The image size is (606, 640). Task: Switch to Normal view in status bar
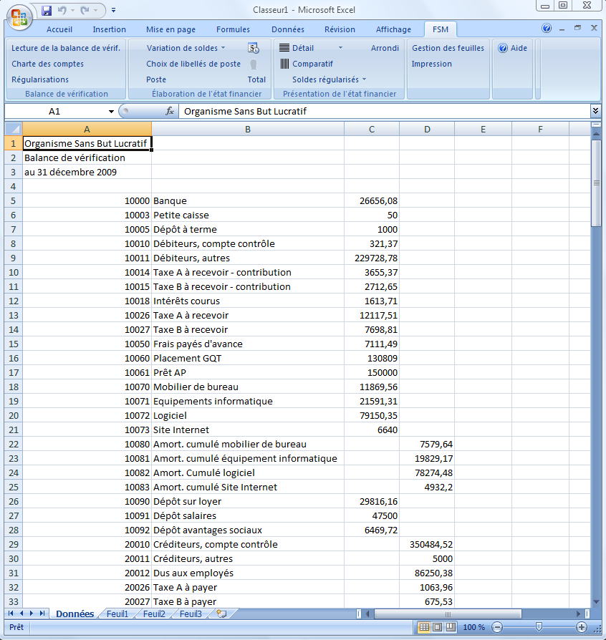click(424, 627)
